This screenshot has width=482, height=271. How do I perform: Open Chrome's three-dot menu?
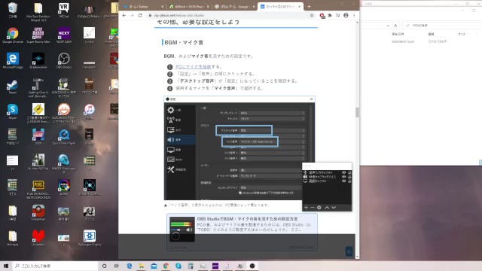point(354,15)
